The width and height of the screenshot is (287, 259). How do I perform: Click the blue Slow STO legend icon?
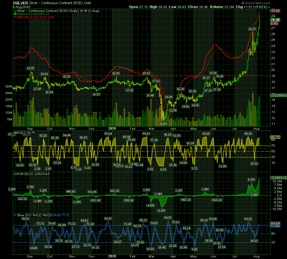click(14, 215)
